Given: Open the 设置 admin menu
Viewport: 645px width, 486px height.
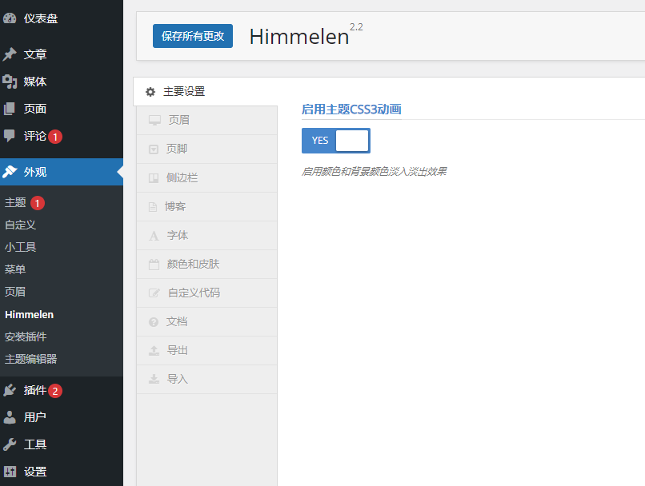Looking at the screenshot, I should tap(62, 471).
